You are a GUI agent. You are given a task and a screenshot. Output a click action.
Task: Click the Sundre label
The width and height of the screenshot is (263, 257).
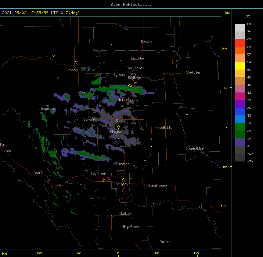tap(89, 119)
